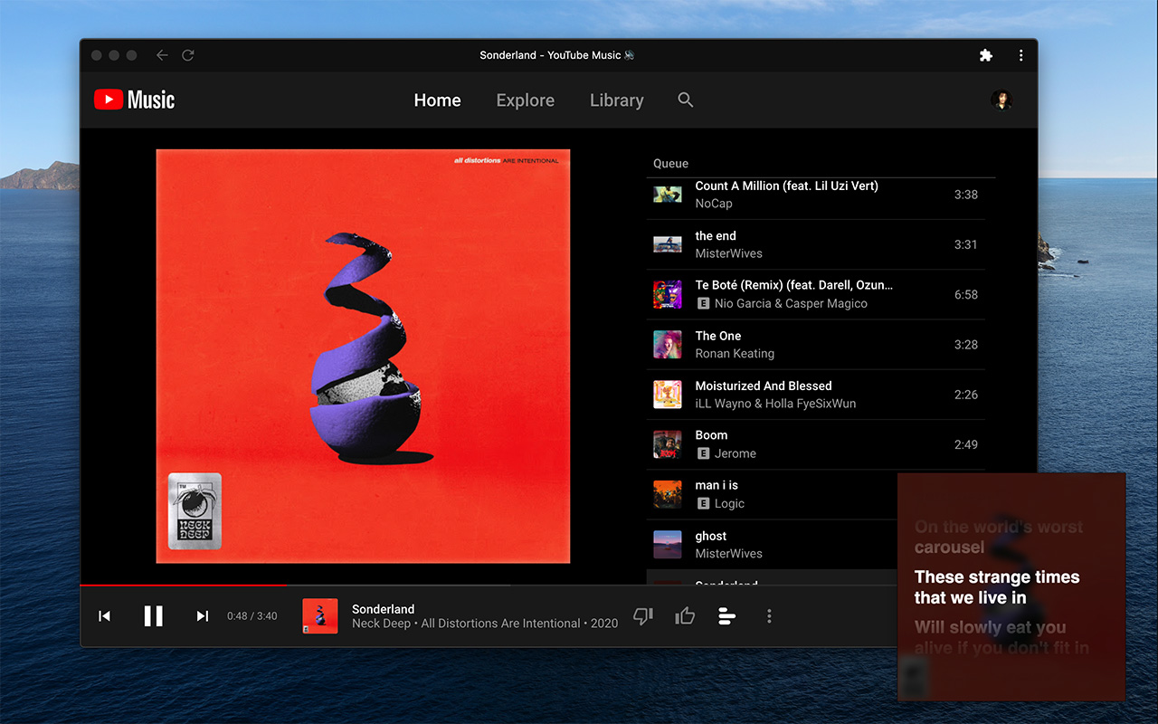Go to YouTube Music logo home
Viewport: 1158px width, 724px height.
click(134, 100)
